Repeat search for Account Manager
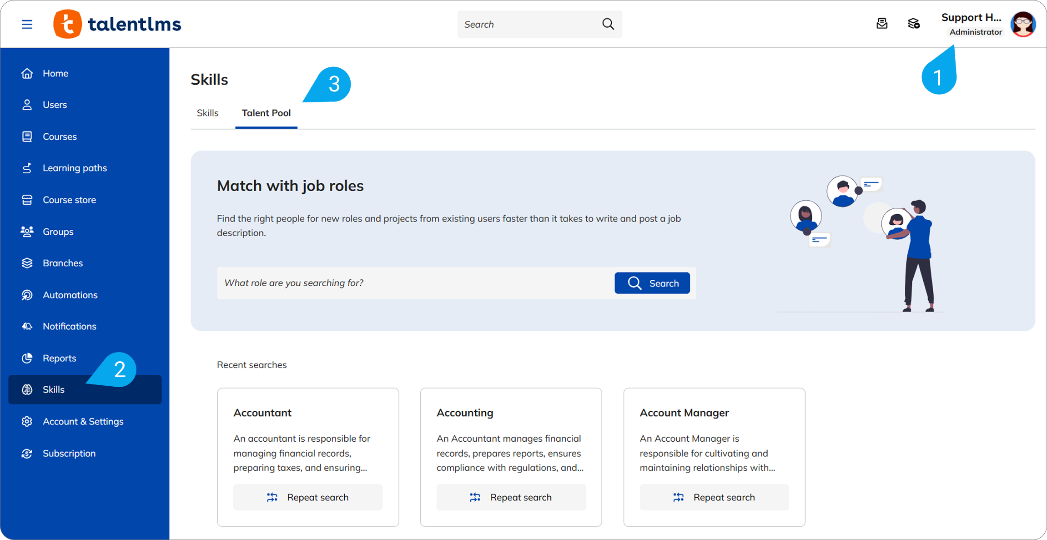This screenshot has width=1047, height=540. tap(714, 497)
